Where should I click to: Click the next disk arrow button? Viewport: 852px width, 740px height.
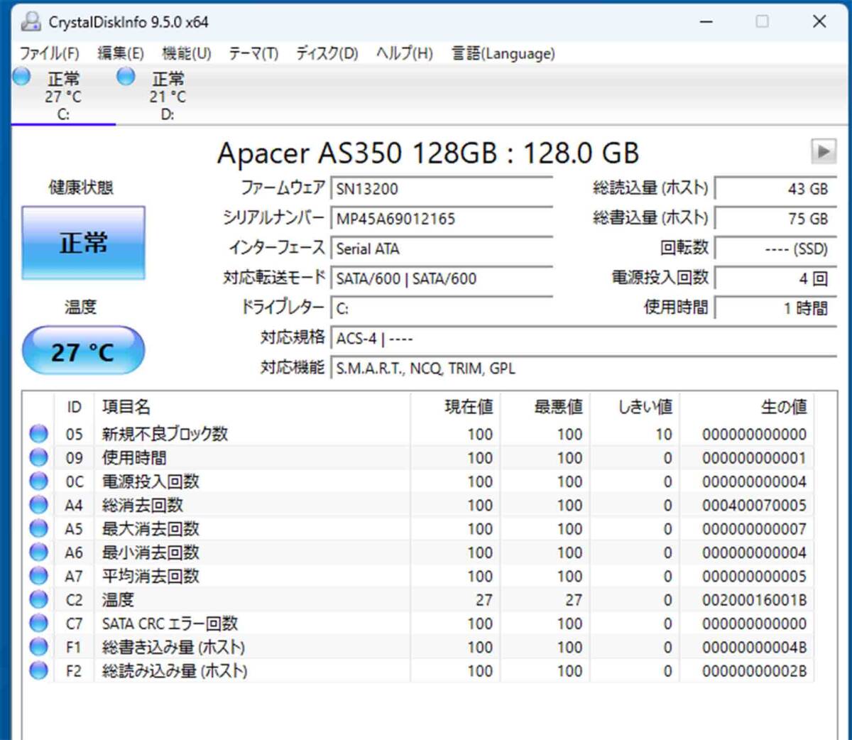(823, 151)
